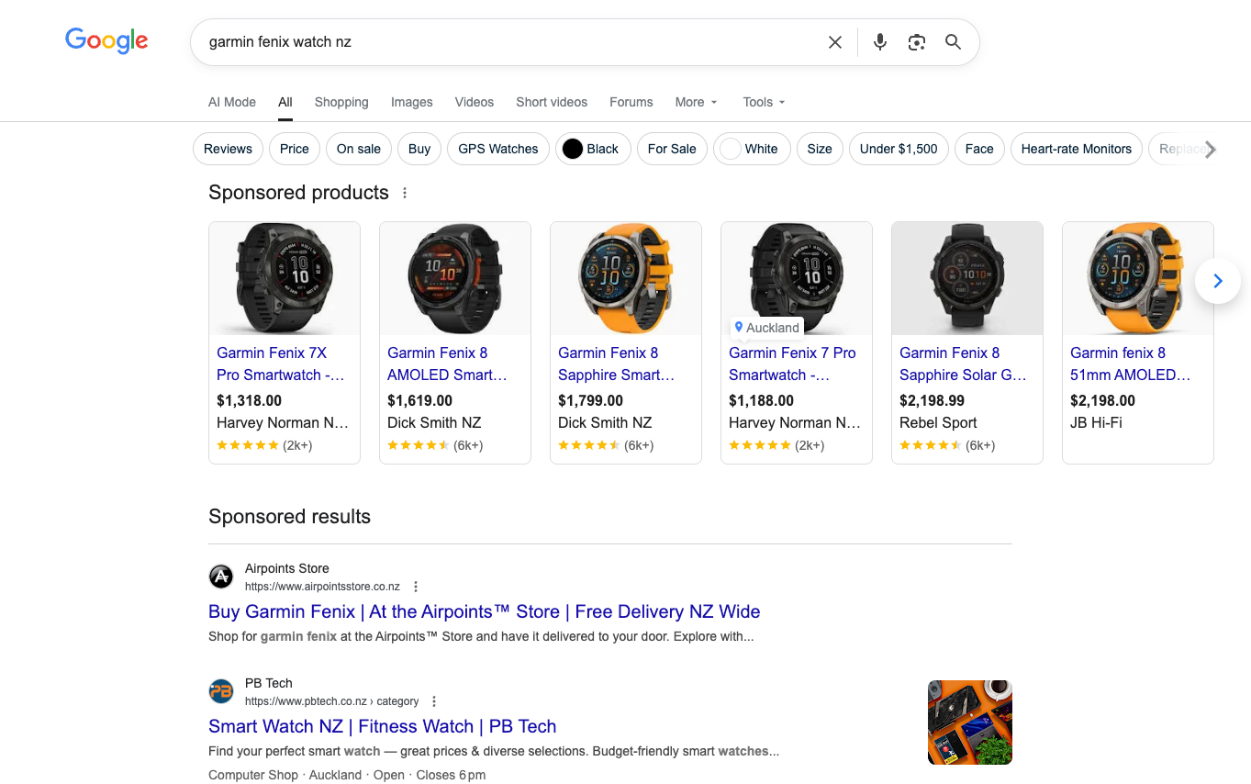Enable the White color filter

(752, 149)
